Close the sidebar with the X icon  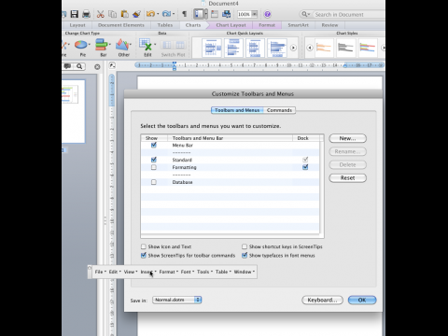[97, 66]
